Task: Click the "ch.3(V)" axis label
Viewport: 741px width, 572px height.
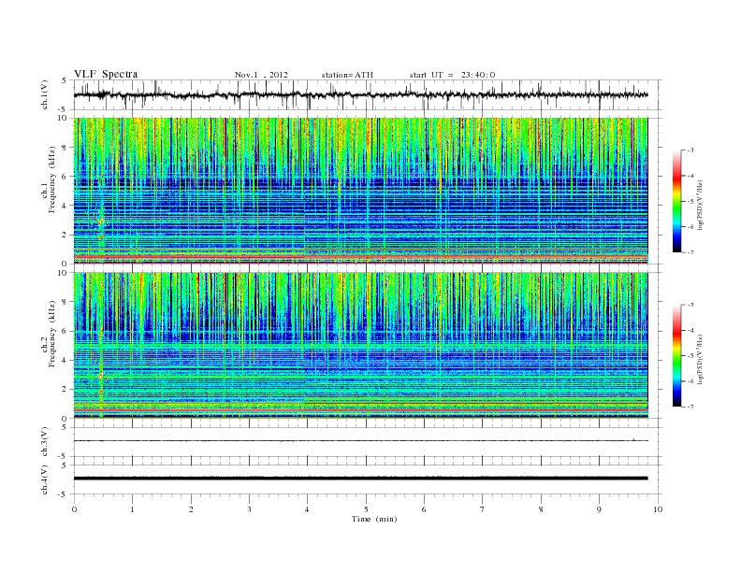Action: 44,442
